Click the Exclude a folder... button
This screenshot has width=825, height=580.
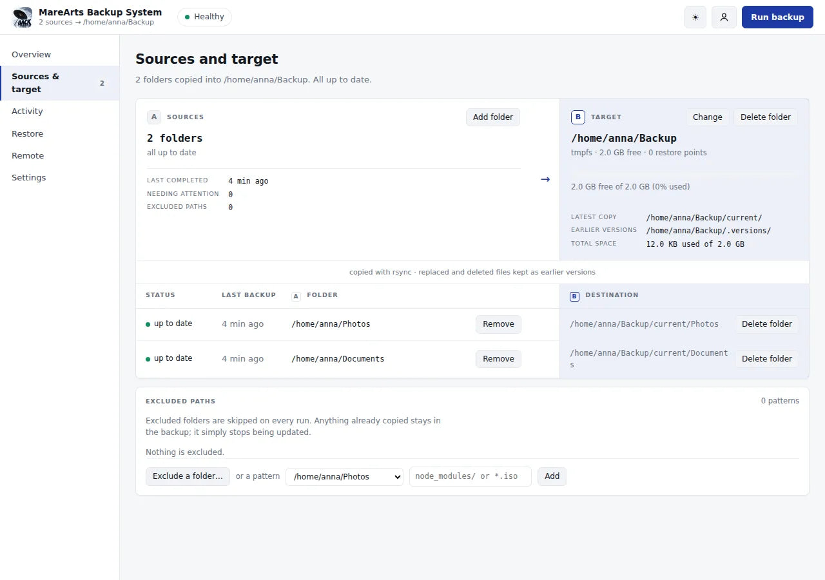coord(188,476)
